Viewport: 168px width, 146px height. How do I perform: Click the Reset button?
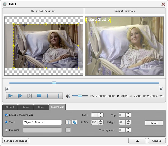(x=154, y=123)
